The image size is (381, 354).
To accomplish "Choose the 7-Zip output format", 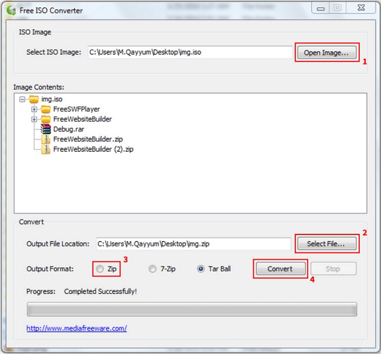I will [x=152, y=269].
